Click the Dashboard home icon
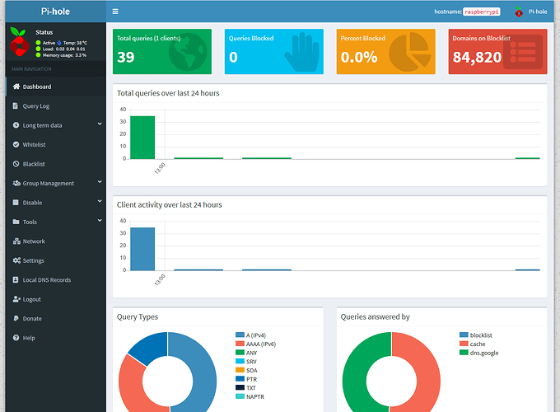Viewport: 560px width, 412px height. tap(16, 87)
